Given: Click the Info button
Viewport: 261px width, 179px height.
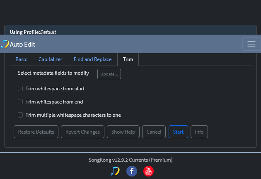Looking at the screenshot, I should coord(199,132).
